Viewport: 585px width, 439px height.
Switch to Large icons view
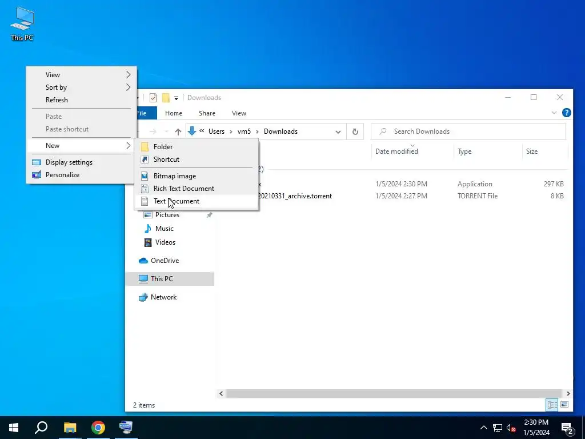click(564, 405)
